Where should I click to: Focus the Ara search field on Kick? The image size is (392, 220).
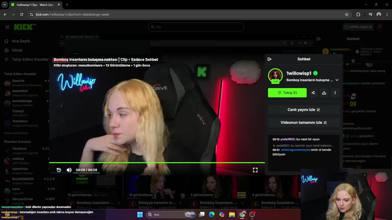[x=196, y=27]
